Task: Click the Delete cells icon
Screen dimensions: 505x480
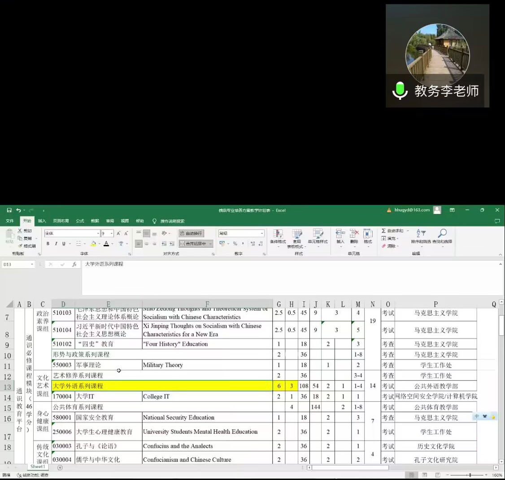Action: [354, 236]
